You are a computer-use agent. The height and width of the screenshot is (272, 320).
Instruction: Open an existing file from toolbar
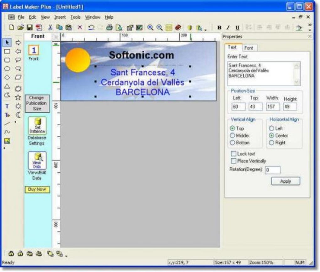(20, 27)
